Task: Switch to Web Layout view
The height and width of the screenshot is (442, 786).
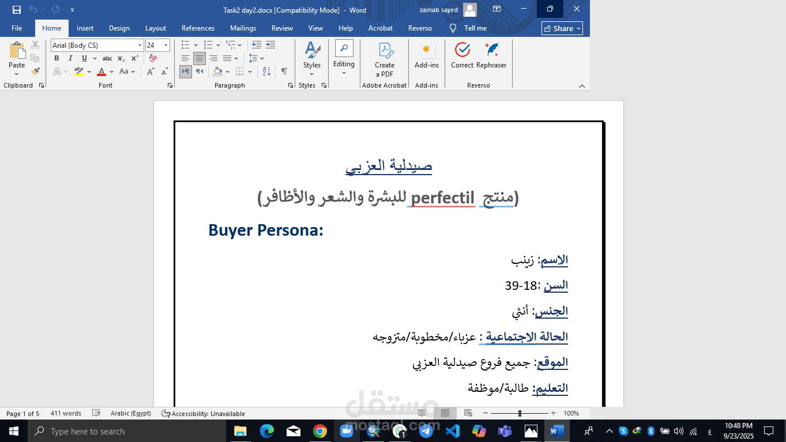Action: [468, 413]
